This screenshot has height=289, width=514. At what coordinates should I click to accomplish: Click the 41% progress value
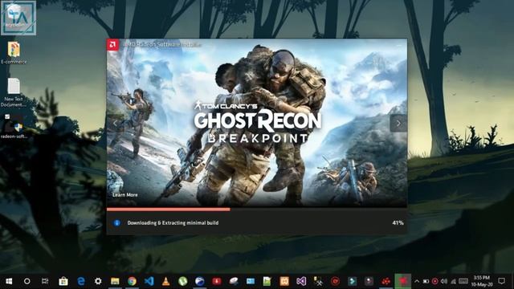coord(398,223)
